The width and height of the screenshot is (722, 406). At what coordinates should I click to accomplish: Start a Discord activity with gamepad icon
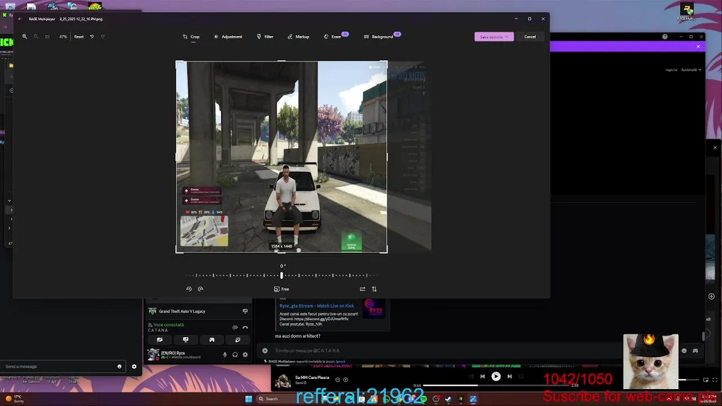point(212,340)
